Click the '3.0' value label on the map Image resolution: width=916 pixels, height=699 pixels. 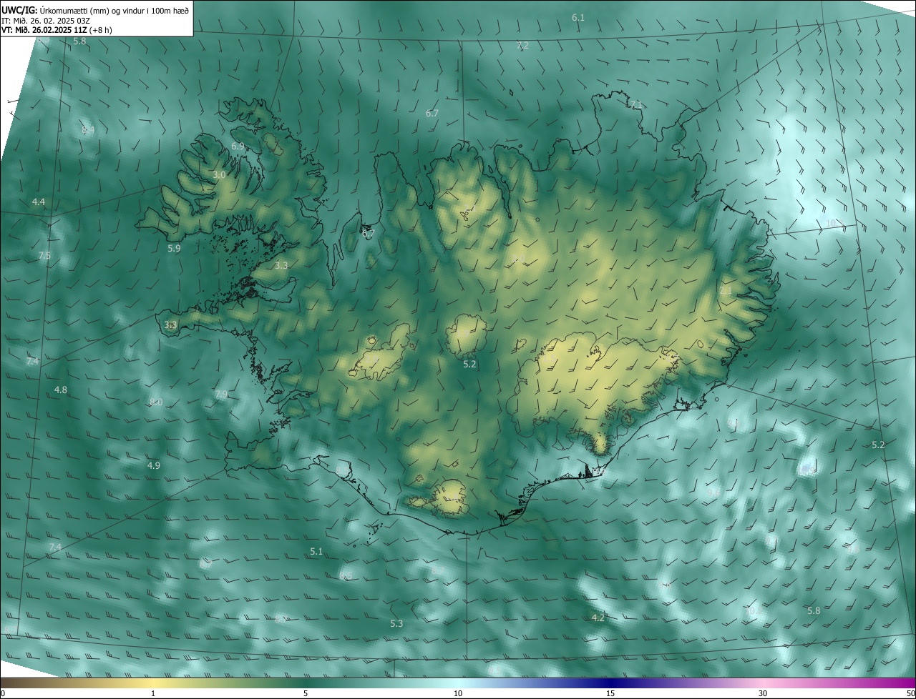point(219,174)
